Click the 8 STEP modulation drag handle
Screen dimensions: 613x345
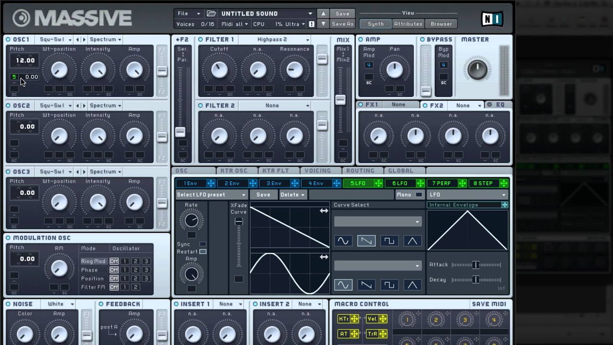(504, 183)
